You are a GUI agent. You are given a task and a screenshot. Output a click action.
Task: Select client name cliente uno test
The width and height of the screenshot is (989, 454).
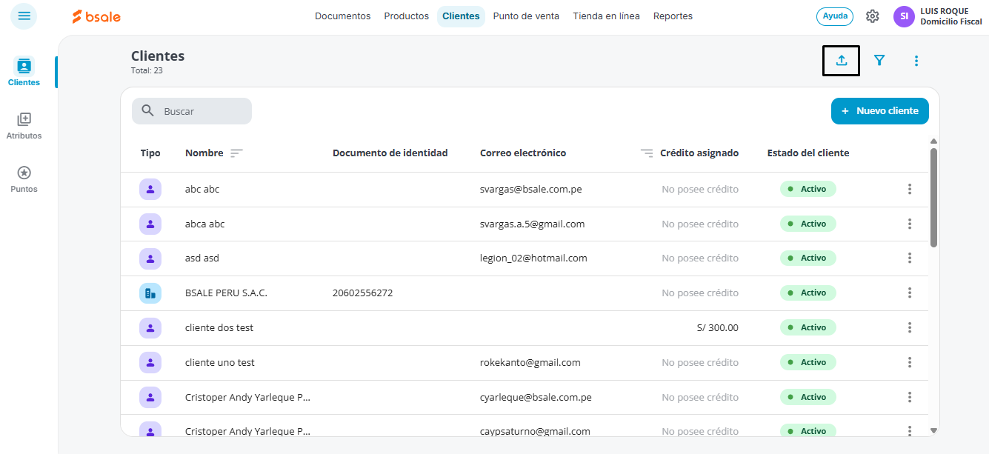point(219,362)
